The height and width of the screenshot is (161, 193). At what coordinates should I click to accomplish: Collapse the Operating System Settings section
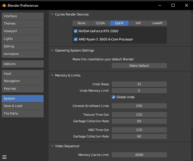click(x=52, y=50)
